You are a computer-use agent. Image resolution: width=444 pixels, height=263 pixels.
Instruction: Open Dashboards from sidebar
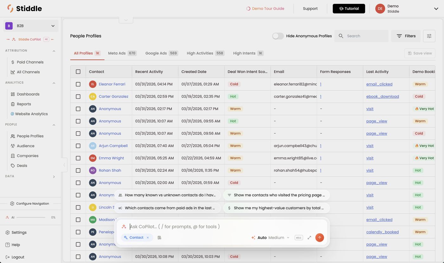[28, 94]
